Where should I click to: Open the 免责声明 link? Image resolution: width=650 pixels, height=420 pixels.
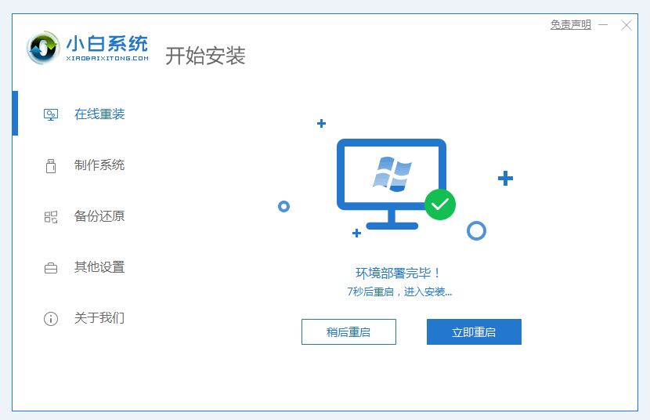coord(570,25)
